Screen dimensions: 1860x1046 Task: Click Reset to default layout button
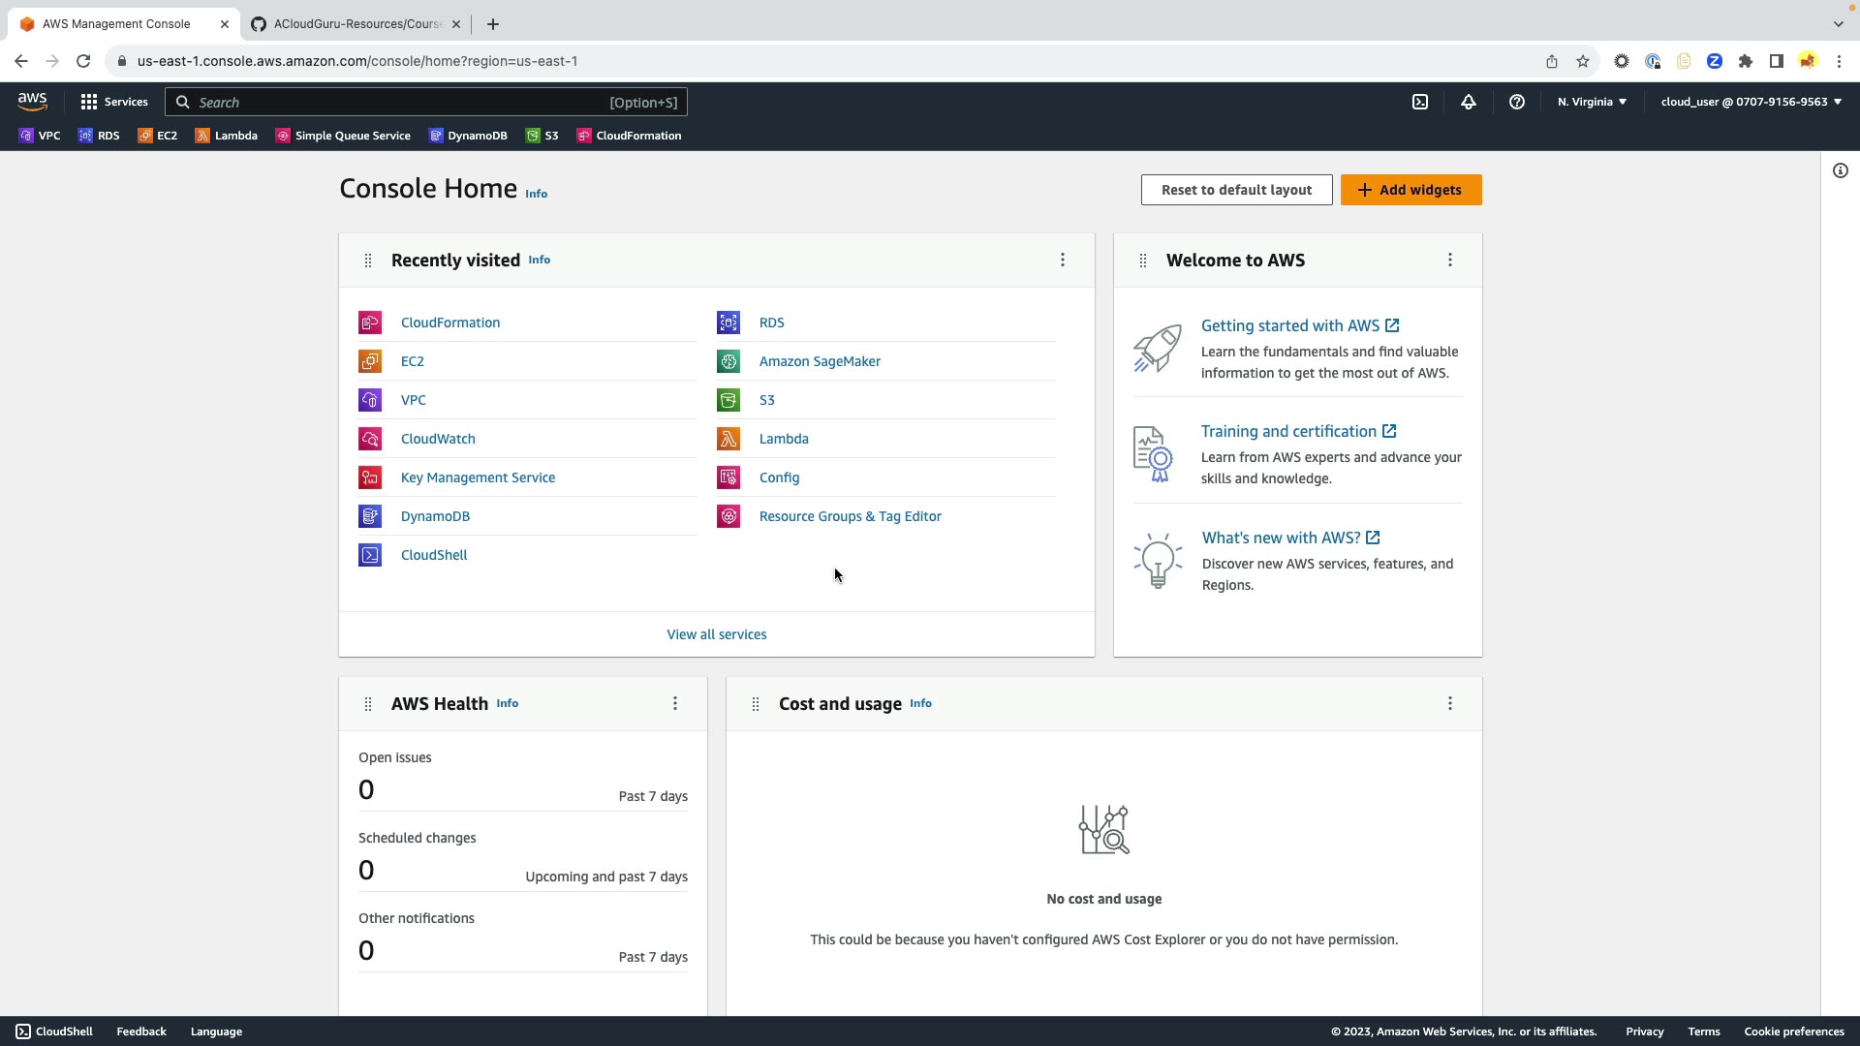[1236, 190]
